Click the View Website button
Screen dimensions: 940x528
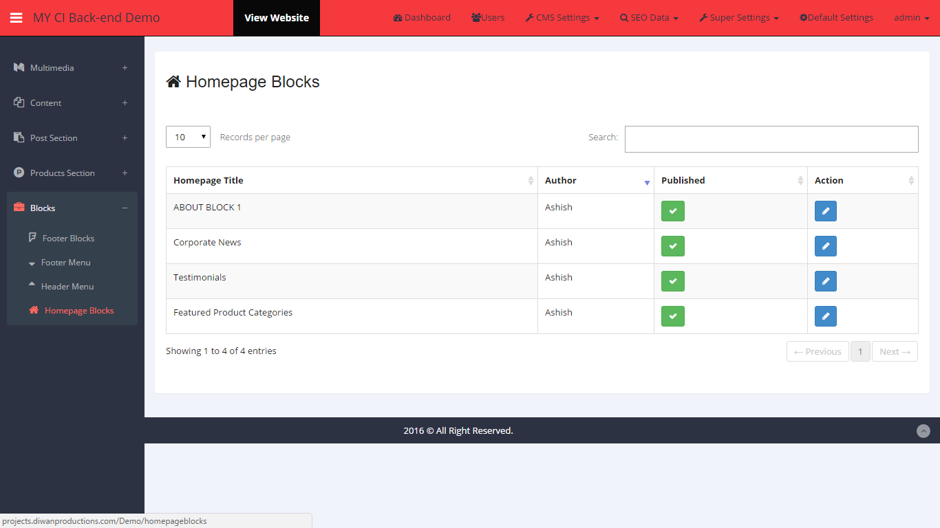(276, 17)
